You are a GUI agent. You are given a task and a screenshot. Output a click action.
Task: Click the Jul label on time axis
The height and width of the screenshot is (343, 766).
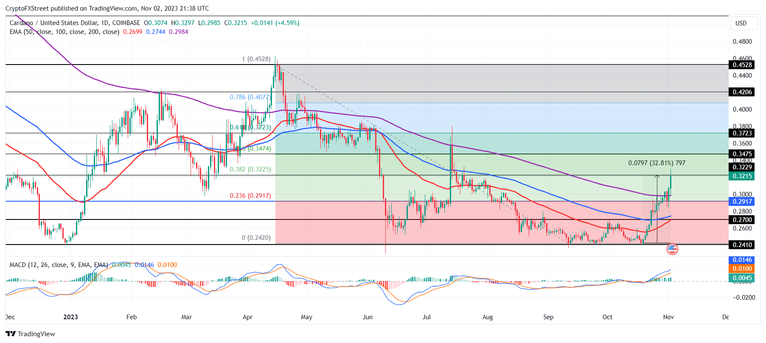426,317
